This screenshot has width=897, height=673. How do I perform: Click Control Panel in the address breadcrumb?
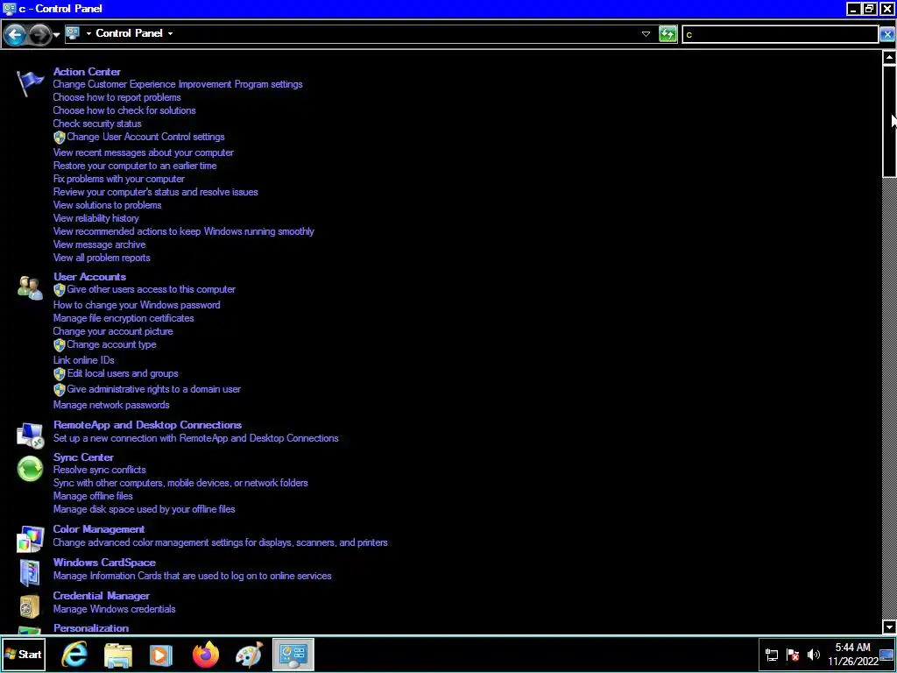(x=130, y=33)
